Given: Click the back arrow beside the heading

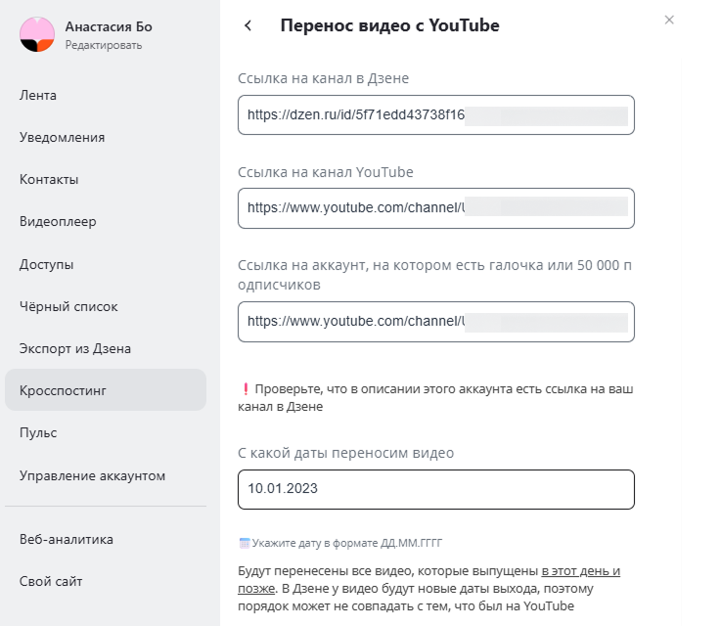Looking at the screenshot, I should pos(248,25).
